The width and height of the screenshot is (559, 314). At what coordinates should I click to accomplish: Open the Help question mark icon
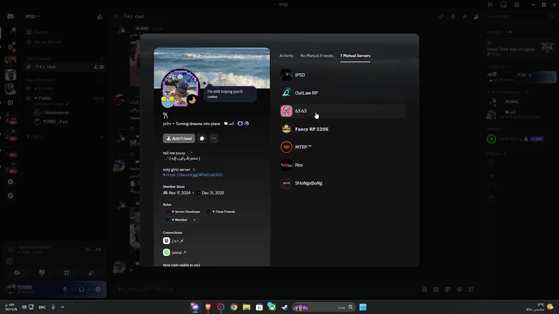(x=517, y=5)
